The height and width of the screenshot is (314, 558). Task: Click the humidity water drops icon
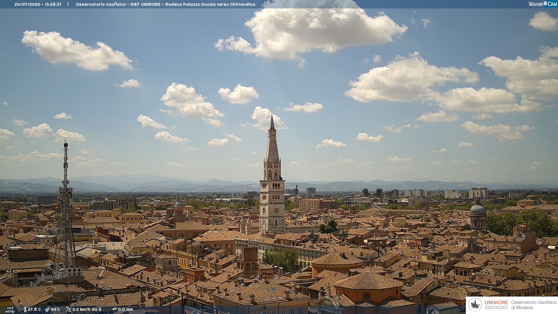tap(47, 309)
